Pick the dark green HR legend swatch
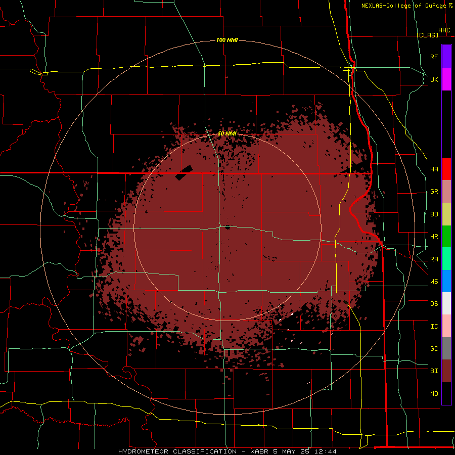 point(446,237)
